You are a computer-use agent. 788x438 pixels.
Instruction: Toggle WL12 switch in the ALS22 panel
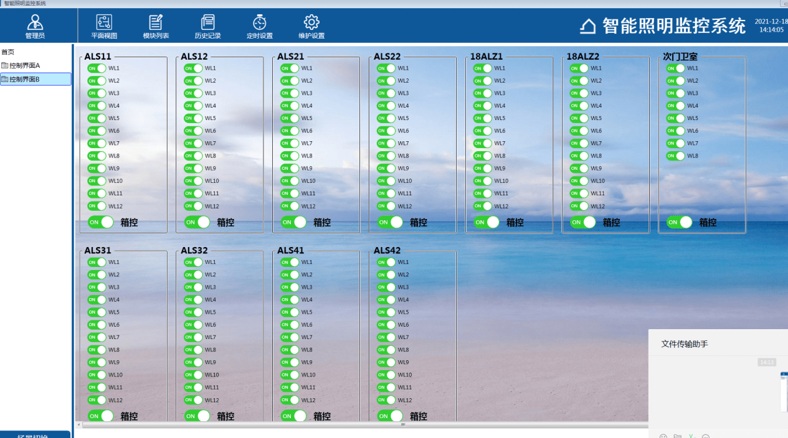point(386,206)
